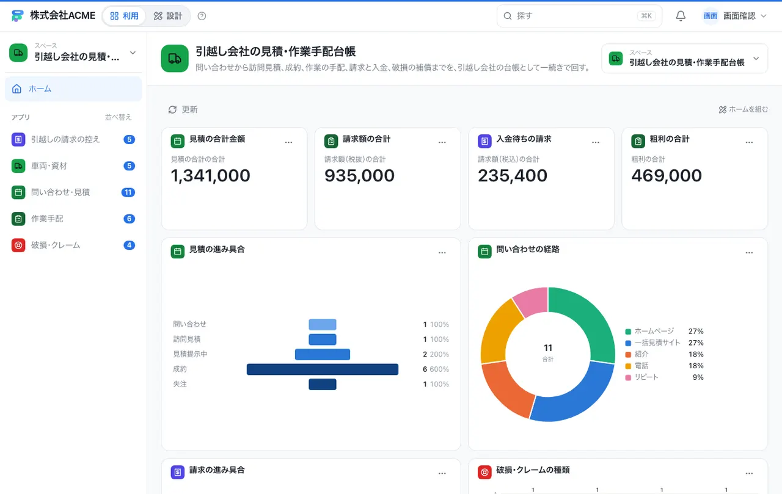
Task: Click the home icon in the sidebar
Action: coord(17,89)
